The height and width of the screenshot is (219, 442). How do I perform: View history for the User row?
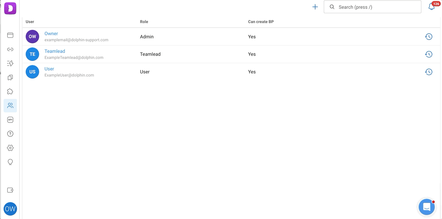click(x=429, y=72)
